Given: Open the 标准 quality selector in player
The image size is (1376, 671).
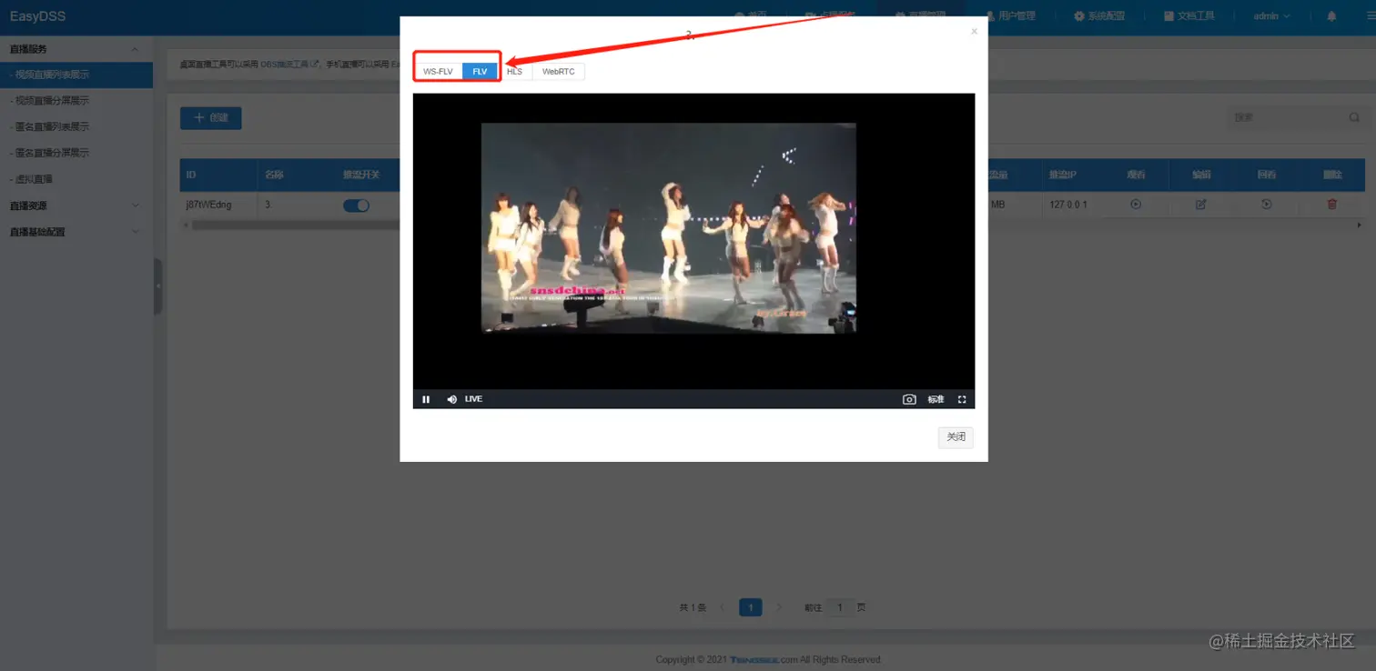Looking at the screenshot, I should [936, 399].
